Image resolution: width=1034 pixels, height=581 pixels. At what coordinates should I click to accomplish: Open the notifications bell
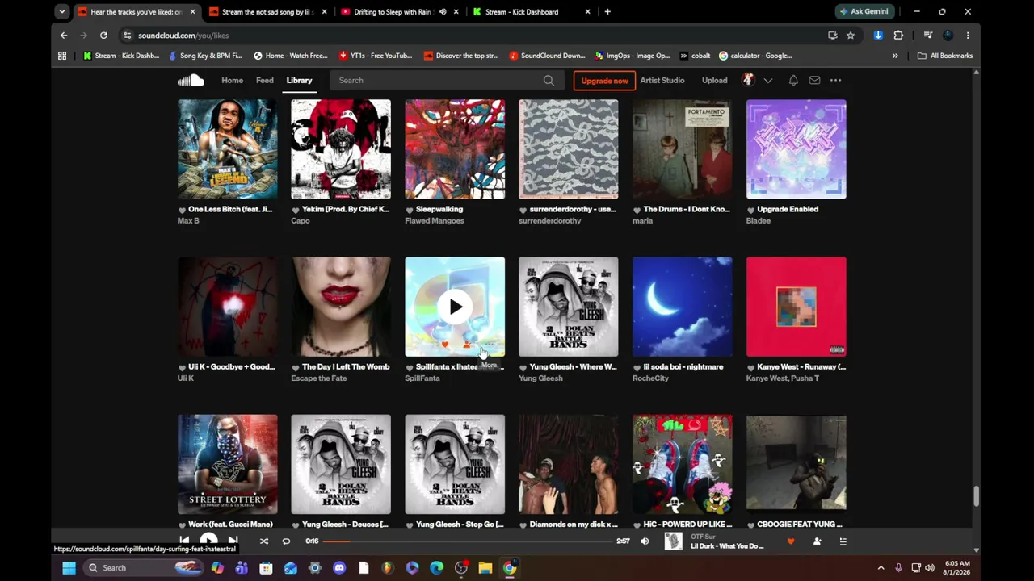[793, 80]
